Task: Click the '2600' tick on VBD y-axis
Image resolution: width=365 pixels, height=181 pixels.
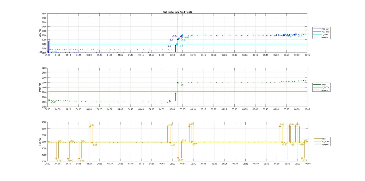Action: pyautogui.click(x=44, y=31)
